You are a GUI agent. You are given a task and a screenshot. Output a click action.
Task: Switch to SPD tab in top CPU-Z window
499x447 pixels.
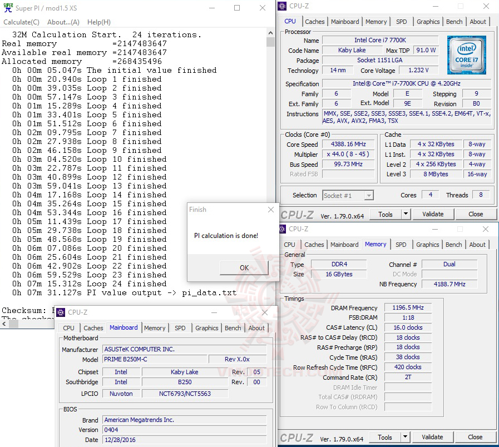pos(401,22)
